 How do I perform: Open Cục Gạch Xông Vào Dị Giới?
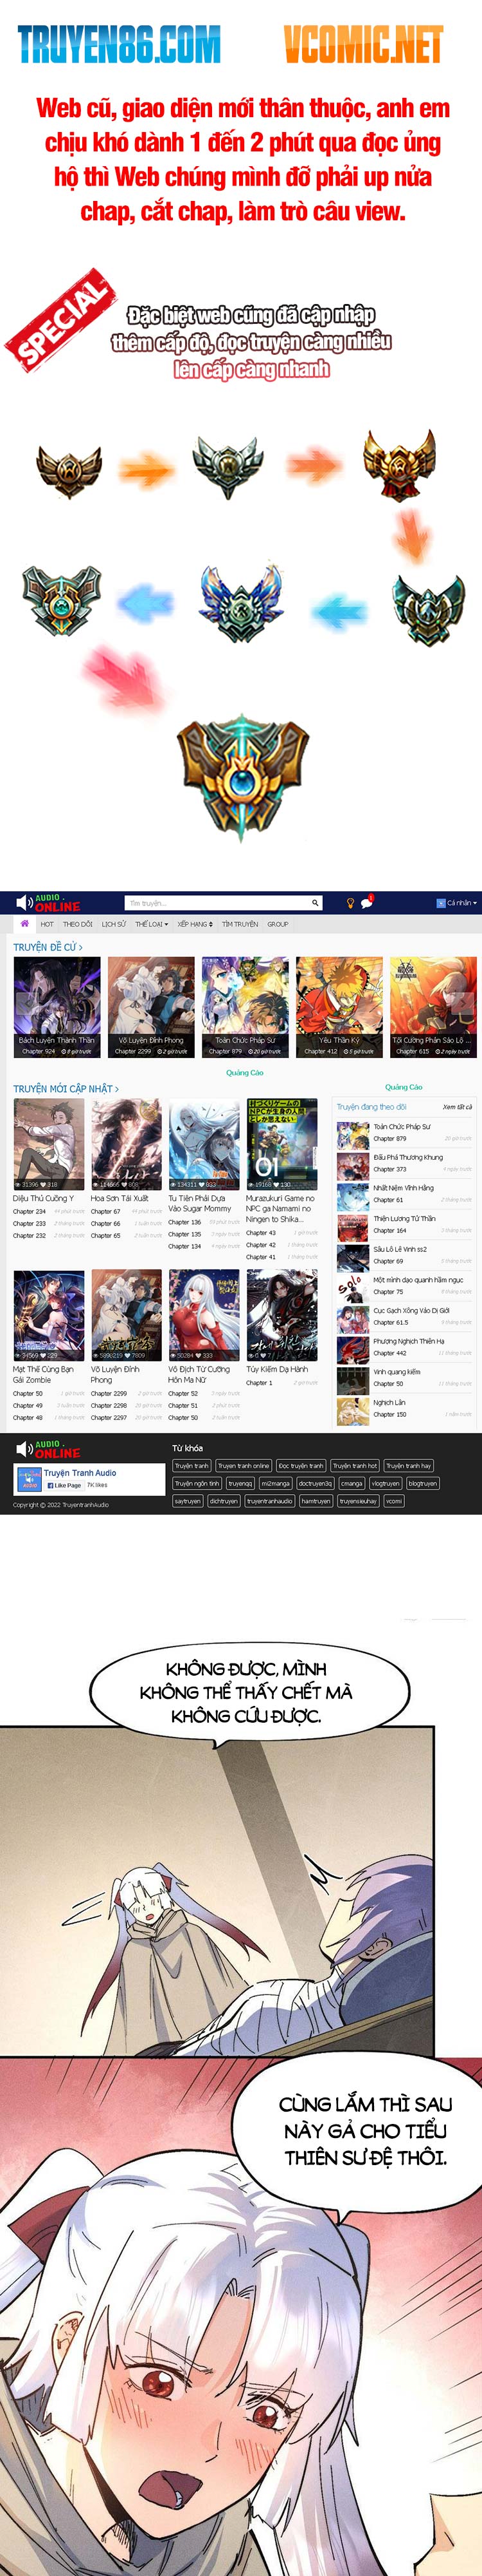(412, 1310)
